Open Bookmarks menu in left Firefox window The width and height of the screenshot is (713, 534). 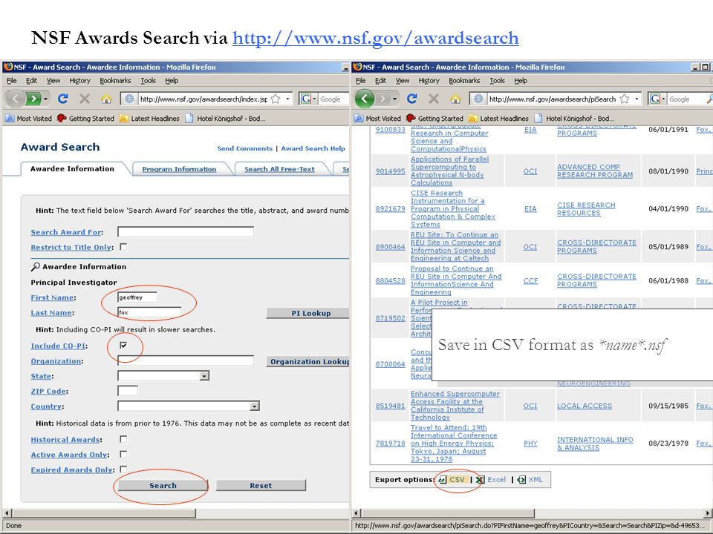(x=115, y=80)
